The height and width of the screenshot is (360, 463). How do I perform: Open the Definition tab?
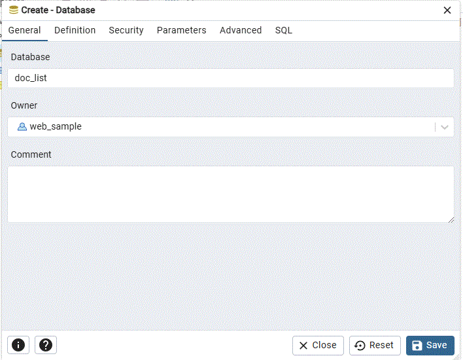[75, 30]
